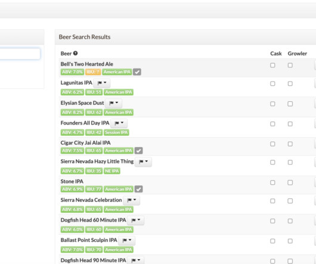
Task: Click the ABV: 7.0% badge for Bell's Two Hearted Ale
Action: point(72,72)
